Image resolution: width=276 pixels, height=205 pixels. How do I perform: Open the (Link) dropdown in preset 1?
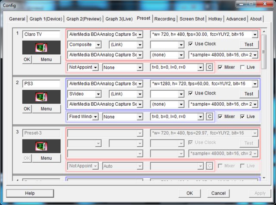click(x=126, y=44)
